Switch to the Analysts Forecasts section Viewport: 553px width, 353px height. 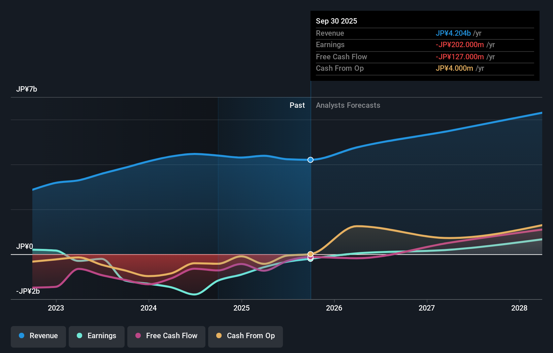pyautogui.click(x=348, y=105)
